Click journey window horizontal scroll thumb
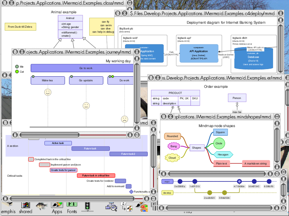The image size is (289, 216). click(49, 135)
